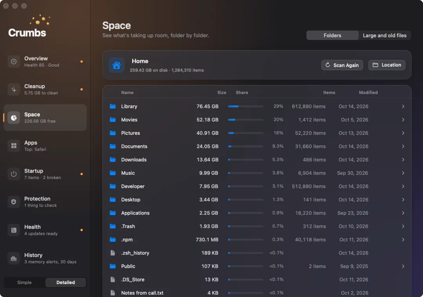
Task: Sort by the Size column header
Action: pyautogui.click(x=222, y=92)
